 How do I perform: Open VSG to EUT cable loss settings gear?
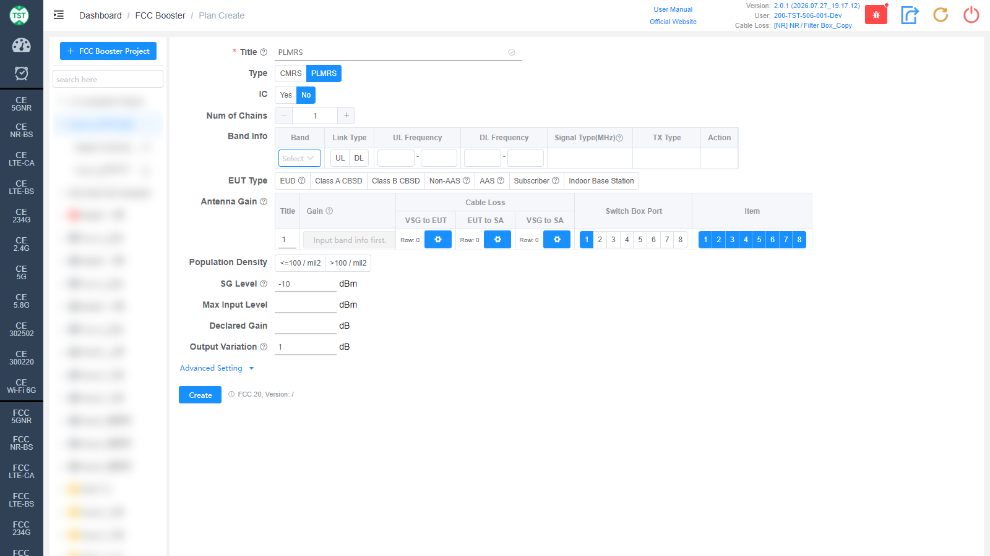click(x=438, y=240)
